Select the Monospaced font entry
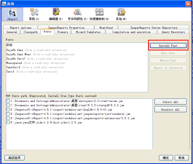 click(77, 63)
